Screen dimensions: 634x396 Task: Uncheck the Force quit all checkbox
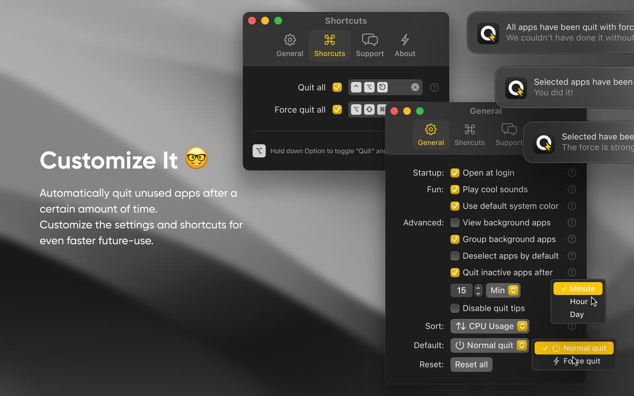337,110
